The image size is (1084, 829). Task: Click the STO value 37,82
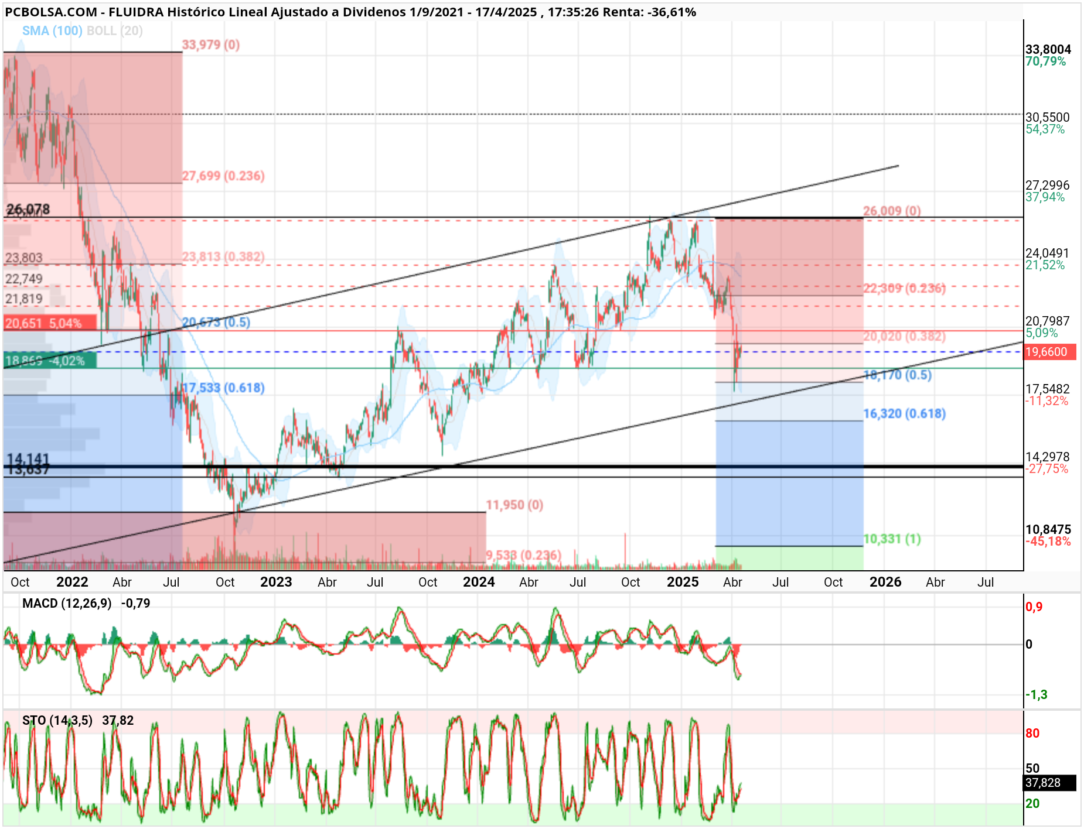click(118, 720)
